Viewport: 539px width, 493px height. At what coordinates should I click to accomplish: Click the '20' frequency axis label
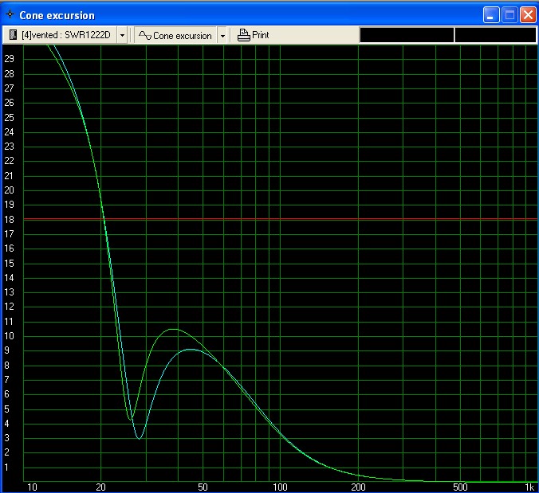coord(100,487)
